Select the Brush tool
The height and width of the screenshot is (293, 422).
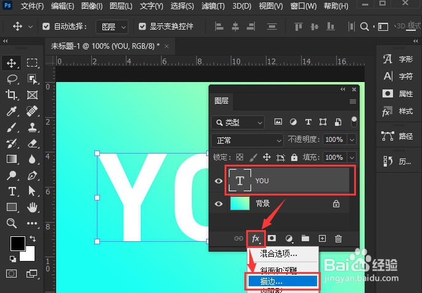pyautogui.click(x=12, y=127)
